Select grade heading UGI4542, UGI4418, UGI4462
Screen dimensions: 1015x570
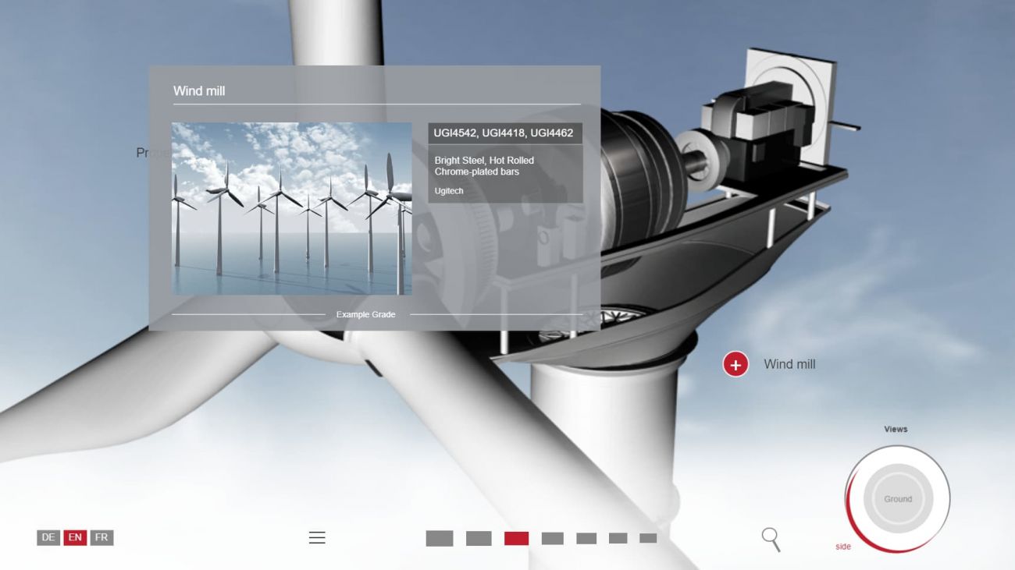pyautogui.click(x=504, y=133)
